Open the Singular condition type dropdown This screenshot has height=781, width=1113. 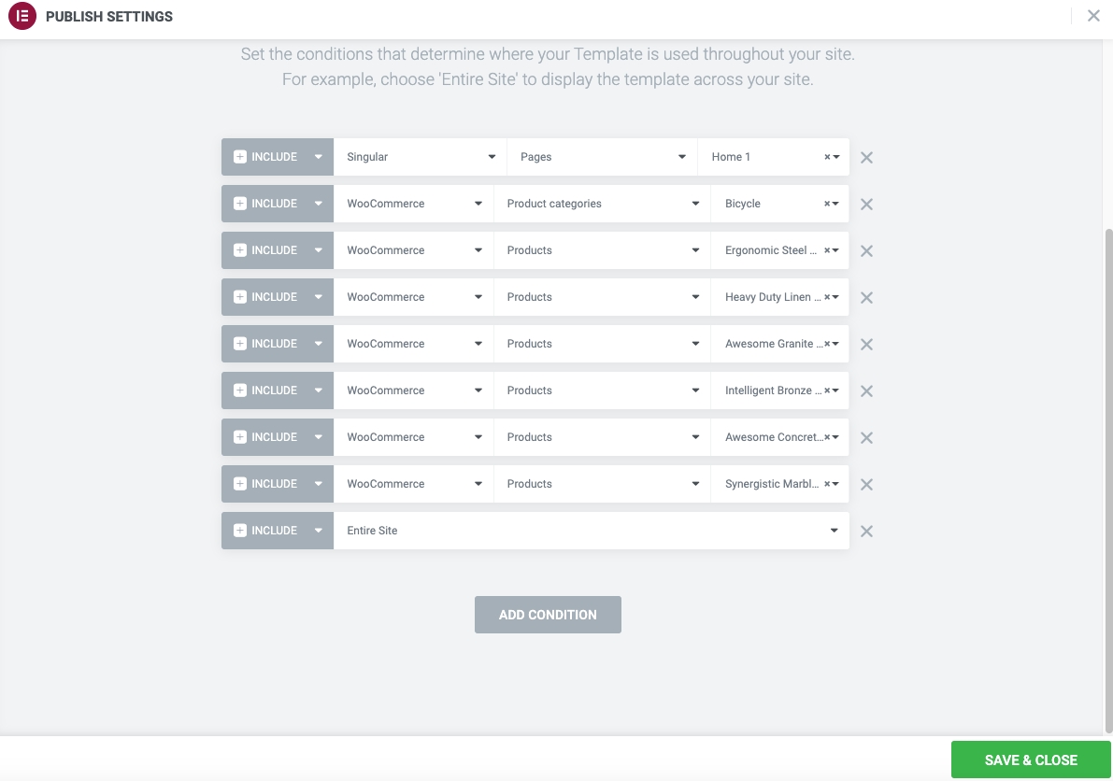pos(420,157)
